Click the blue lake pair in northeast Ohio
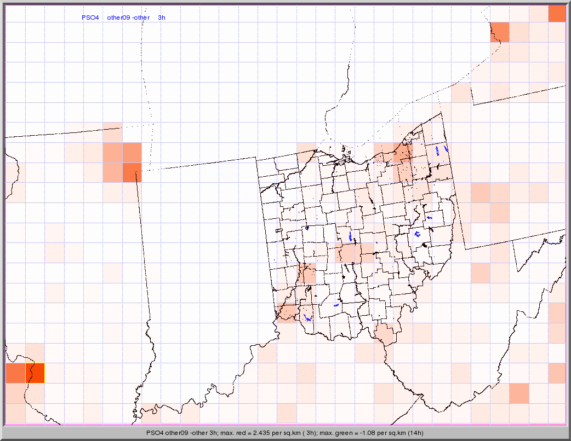The image size is (571, 441). pyautogui.click(x=441, y=149)
